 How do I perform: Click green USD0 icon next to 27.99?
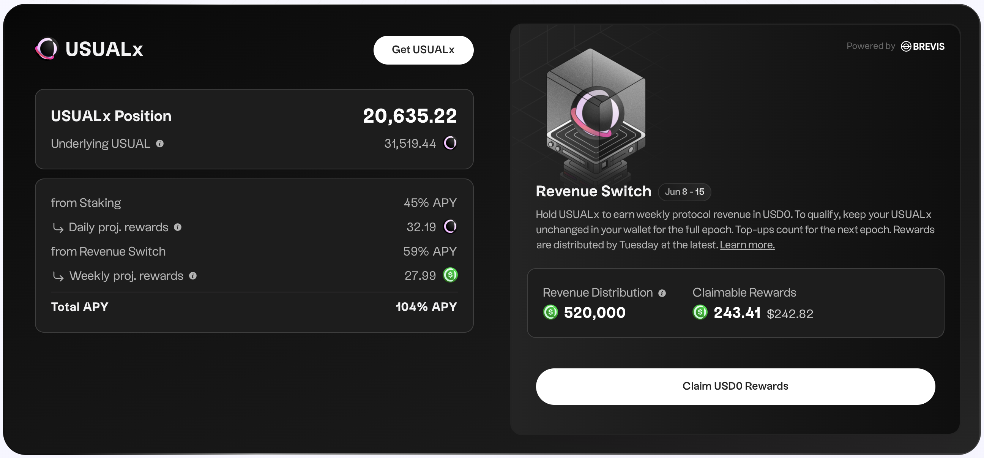point(450,275)
